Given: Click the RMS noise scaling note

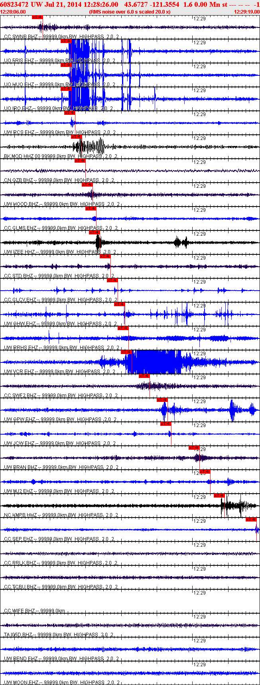Looking at the screenshot, I should click(x=130, y=12).
